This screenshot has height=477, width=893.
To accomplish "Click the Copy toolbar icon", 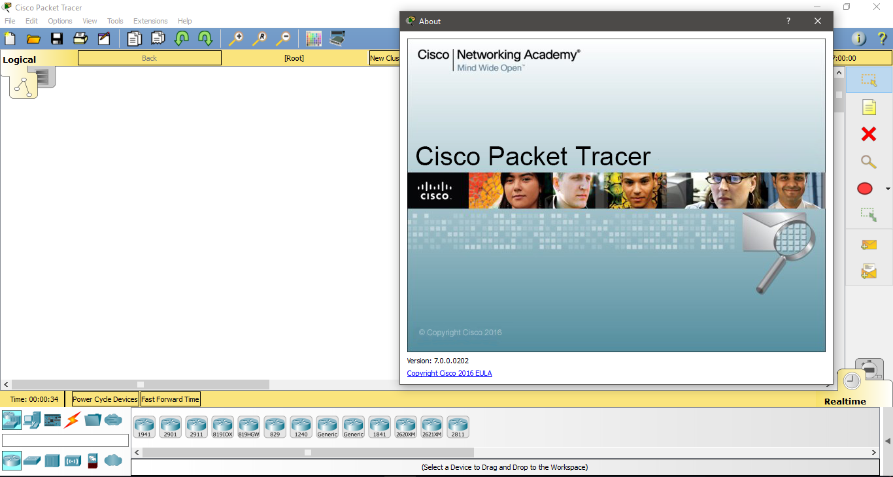I will click(134, 39).
